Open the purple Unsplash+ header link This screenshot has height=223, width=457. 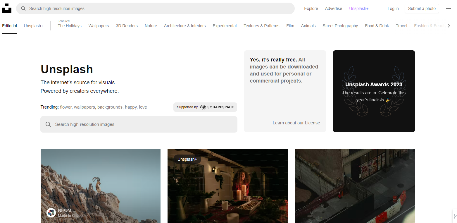click(x=359, y=8)
